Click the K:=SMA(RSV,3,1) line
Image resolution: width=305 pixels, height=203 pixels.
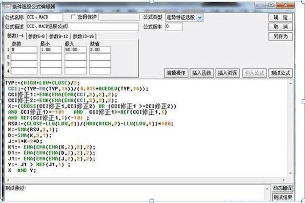[33, 130]
